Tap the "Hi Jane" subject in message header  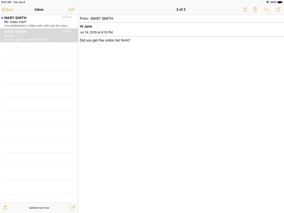pyautogui.click(x=86, y=27)
